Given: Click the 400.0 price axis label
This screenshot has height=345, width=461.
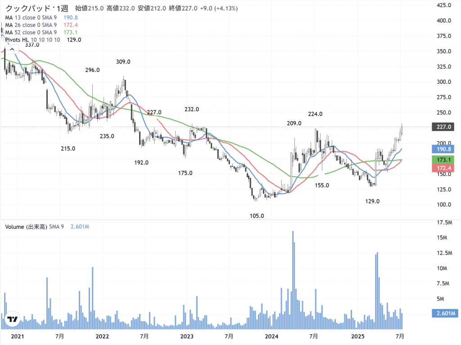Looking at the screenshot, I should coord(443,21).
